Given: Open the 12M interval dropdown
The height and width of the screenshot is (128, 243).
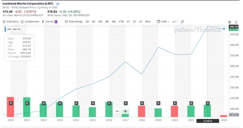Looking at the screenshot, I should click(x=163, y=22).
